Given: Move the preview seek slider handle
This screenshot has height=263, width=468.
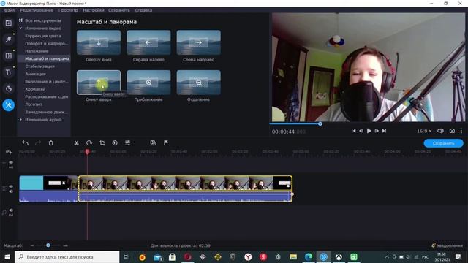Looking at the screenshot, I should coord(320,123).
